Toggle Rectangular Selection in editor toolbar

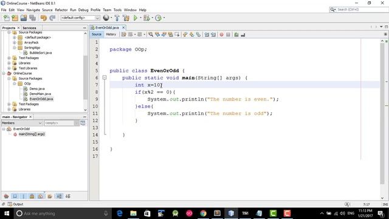click(x=177, y=35)
